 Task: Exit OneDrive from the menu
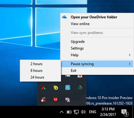[97, 71]
